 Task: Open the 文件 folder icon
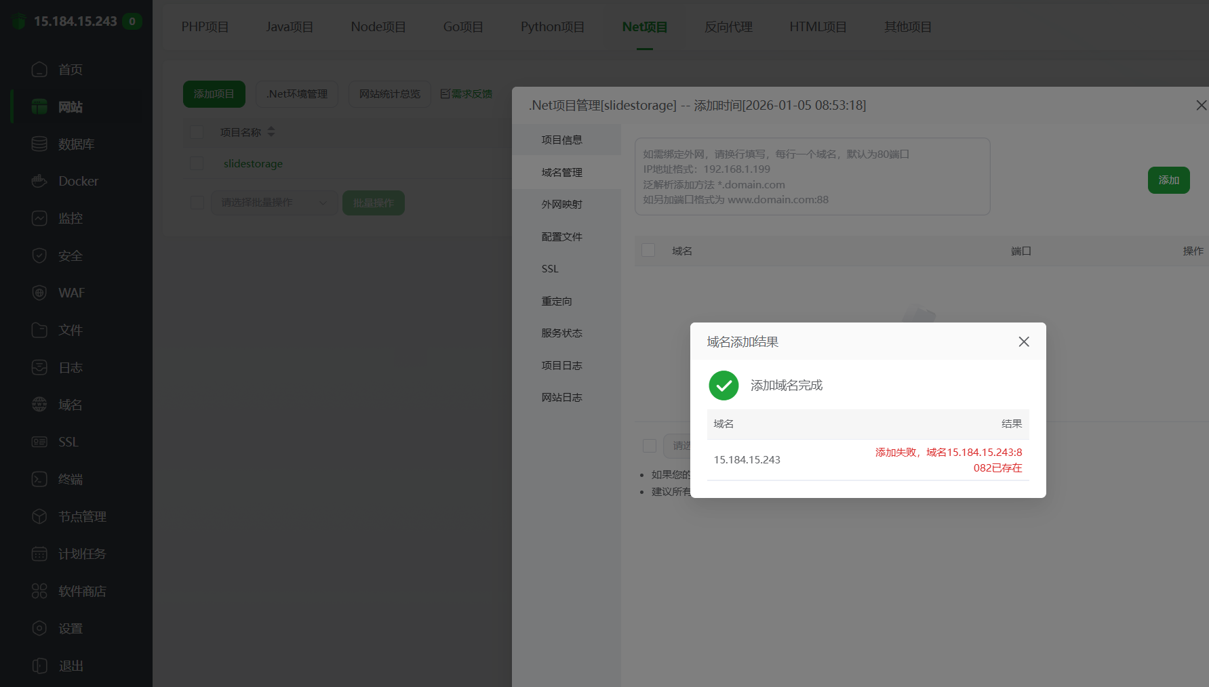coord(39,330)
